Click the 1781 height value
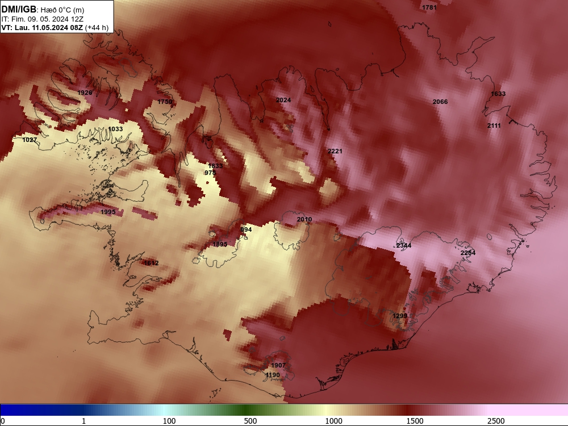 pos(429,7)
